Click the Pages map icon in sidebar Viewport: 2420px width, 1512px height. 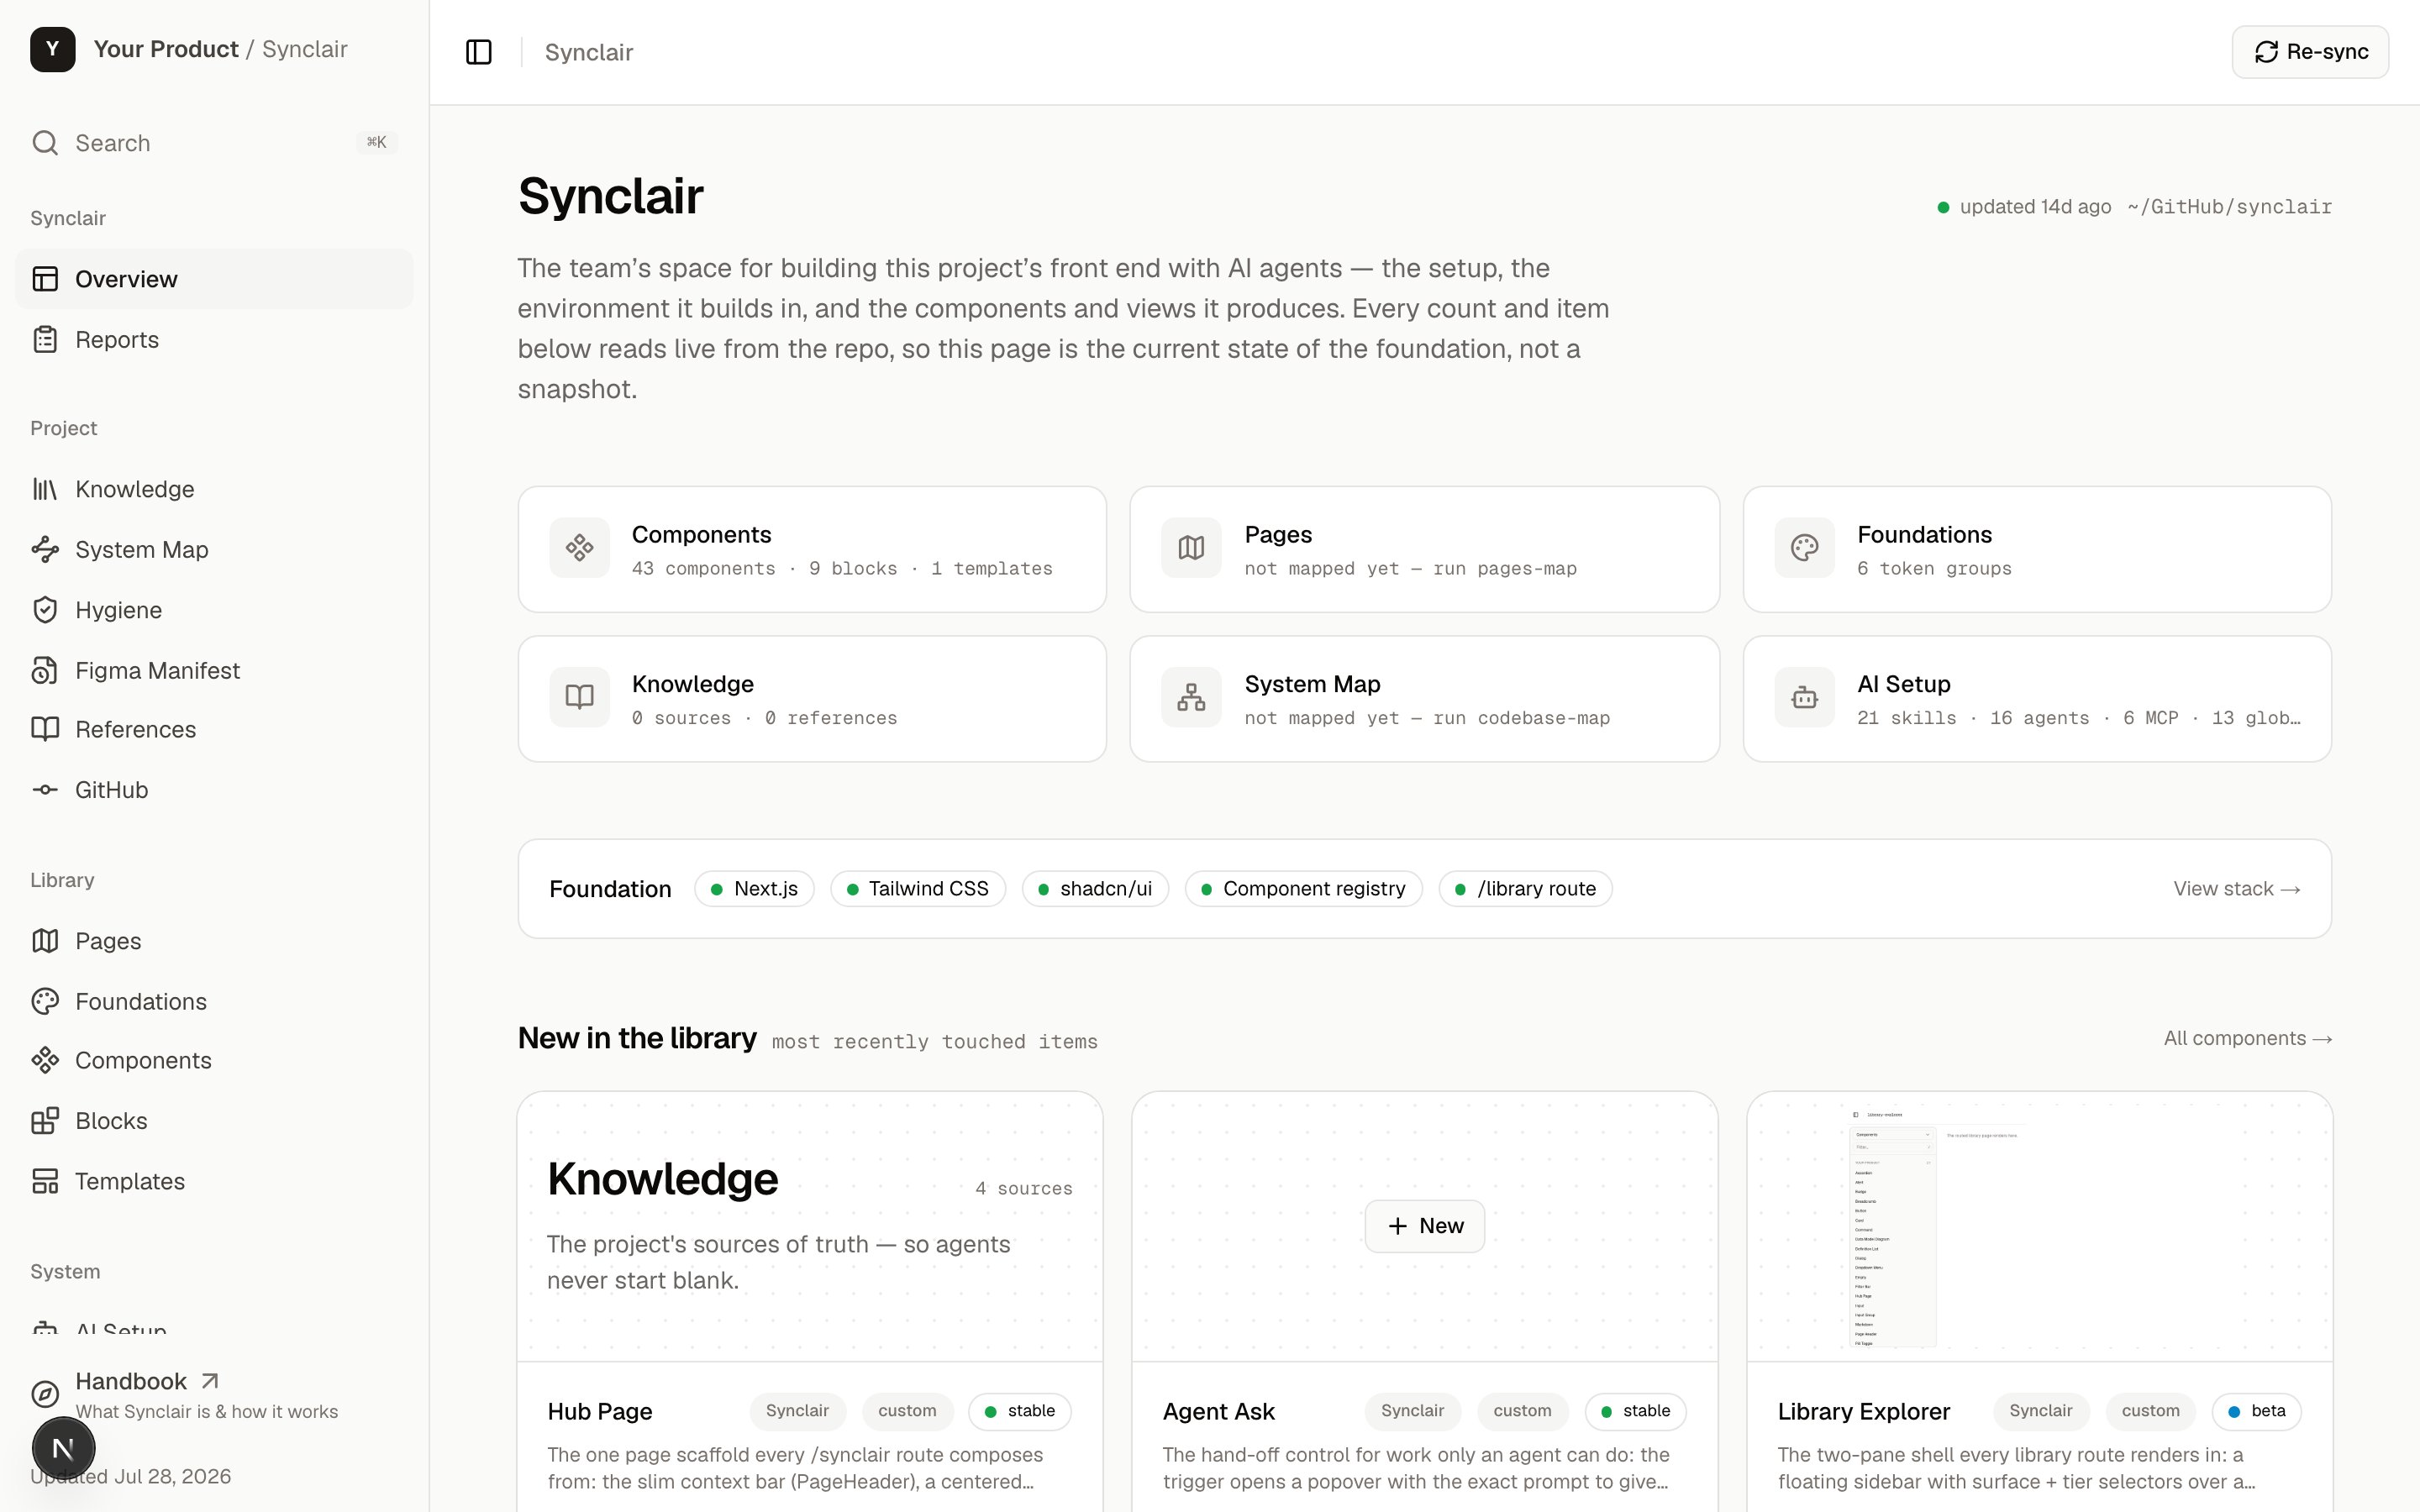coord(45,941)
